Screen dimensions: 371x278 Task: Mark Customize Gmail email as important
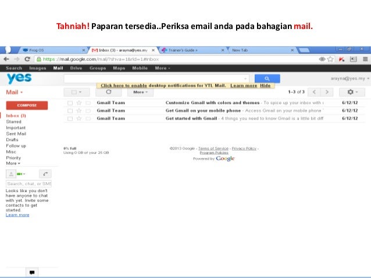88,103
